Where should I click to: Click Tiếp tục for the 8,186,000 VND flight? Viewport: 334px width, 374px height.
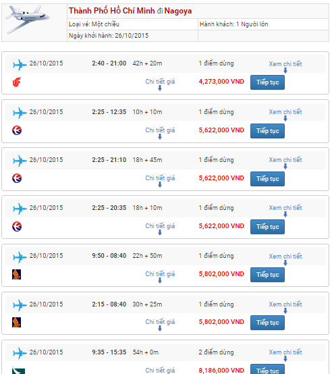(267, 369)
